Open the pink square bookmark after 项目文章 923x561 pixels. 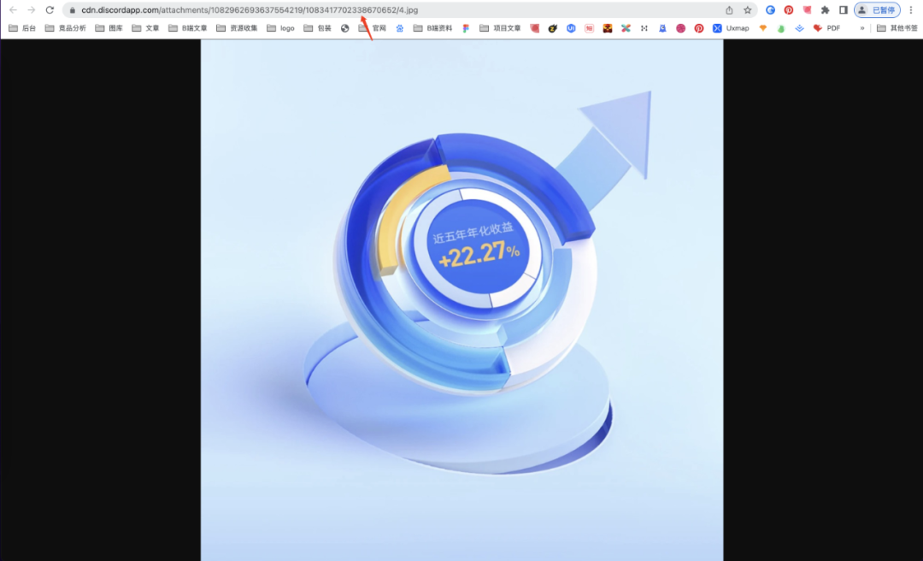534,28
